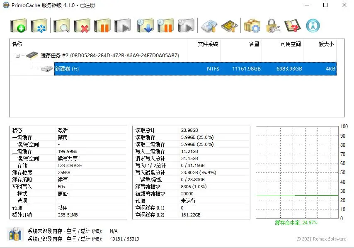Click the 4KB cluster size value

pos(330,69)
